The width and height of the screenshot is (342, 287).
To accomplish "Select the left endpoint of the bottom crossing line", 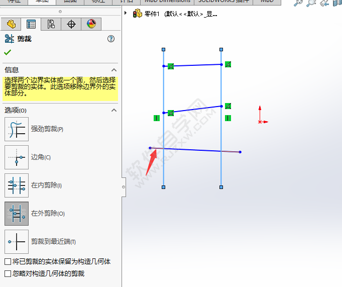I will (150, 148).
